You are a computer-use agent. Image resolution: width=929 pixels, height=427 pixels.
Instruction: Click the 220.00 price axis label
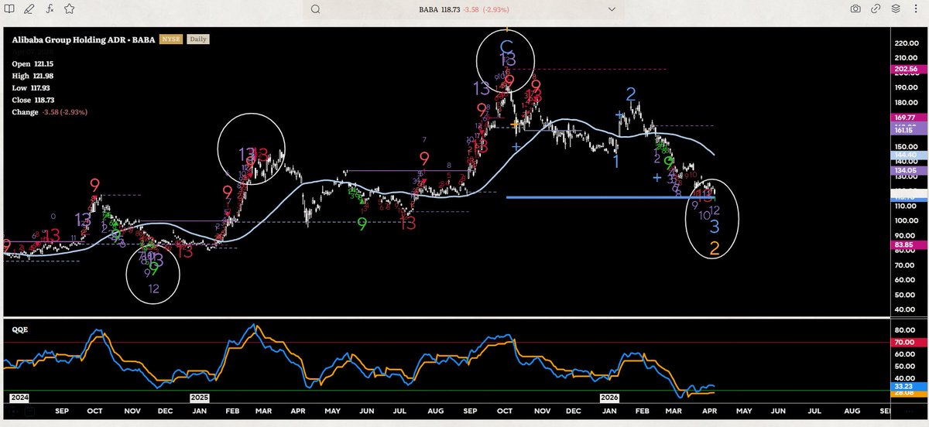907,43
